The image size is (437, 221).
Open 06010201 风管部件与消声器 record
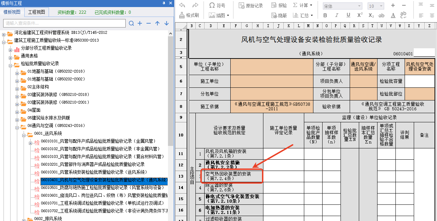[x=93, y=164]
